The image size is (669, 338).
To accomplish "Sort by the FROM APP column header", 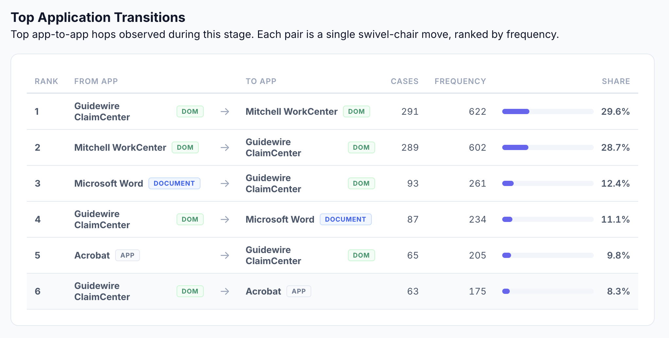I will click(x=96, y=81).
